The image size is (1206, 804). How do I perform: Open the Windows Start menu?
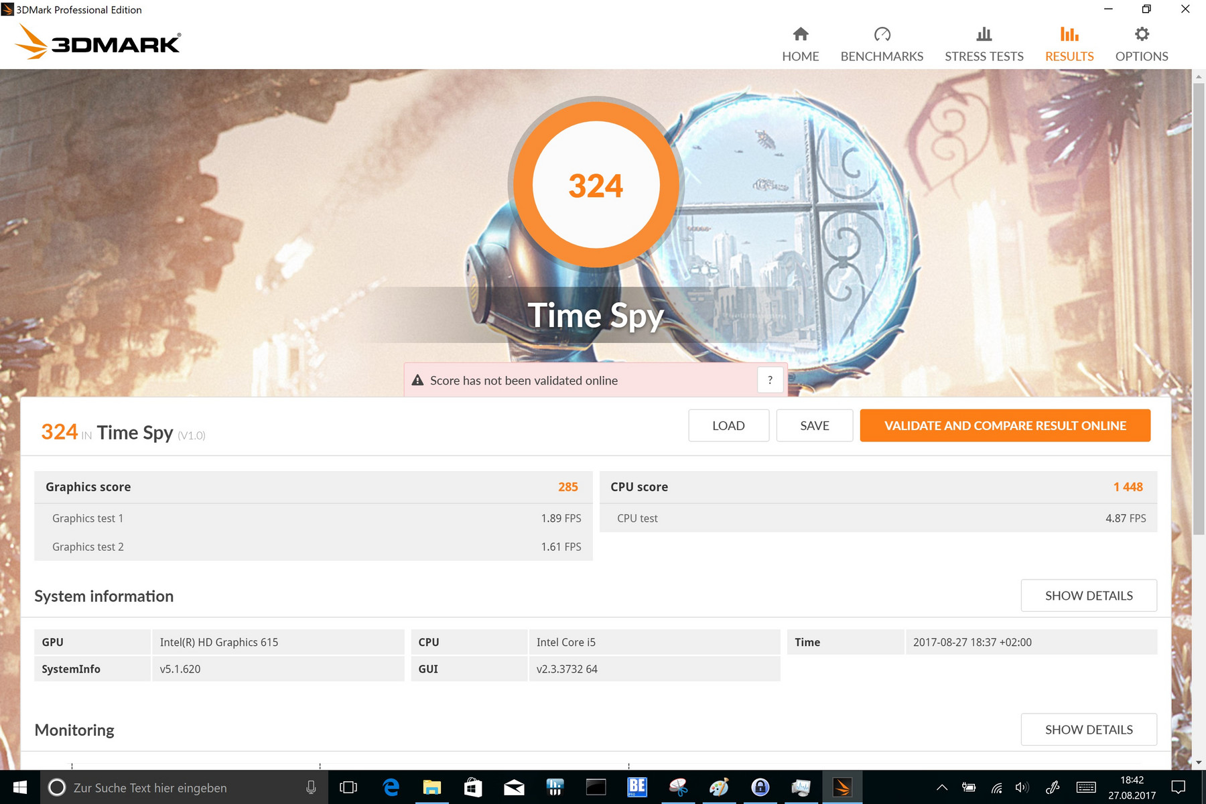(20, 787)
